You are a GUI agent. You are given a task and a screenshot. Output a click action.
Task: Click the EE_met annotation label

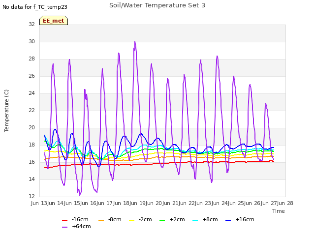54,21
